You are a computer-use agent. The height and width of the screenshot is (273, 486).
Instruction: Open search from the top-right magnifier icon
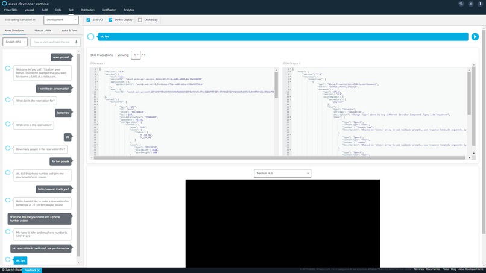pos(461,4)
